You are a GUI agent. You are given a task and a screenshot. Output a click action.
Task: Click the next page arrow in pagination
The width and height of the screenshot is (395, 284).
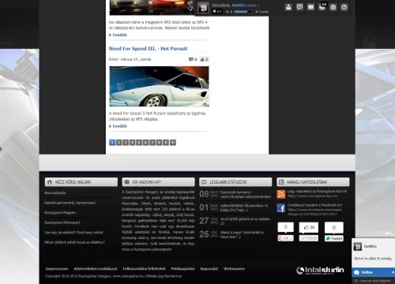173,143
